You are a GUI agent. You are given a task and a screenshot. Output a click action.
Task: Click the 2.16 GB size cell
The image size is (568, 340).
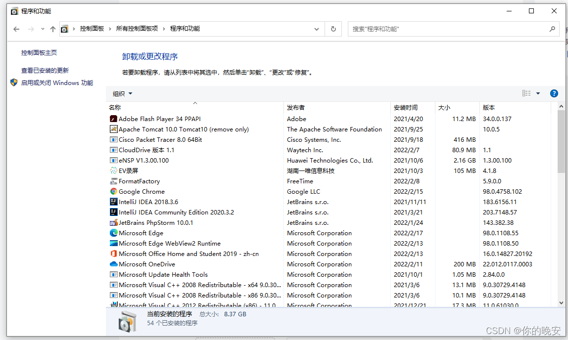coord(465,160)
